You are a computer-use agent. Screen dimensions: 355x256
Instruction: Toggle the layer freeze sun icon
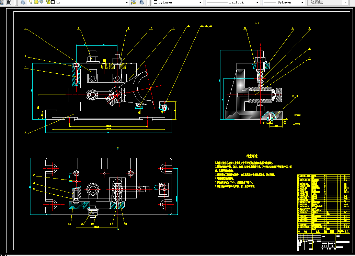[x=36, y=2]
